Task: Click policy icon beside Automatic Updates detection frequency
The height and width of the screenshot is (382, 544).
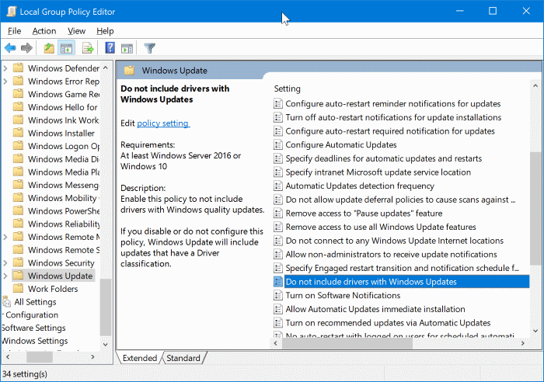Action: pos(278,186)
